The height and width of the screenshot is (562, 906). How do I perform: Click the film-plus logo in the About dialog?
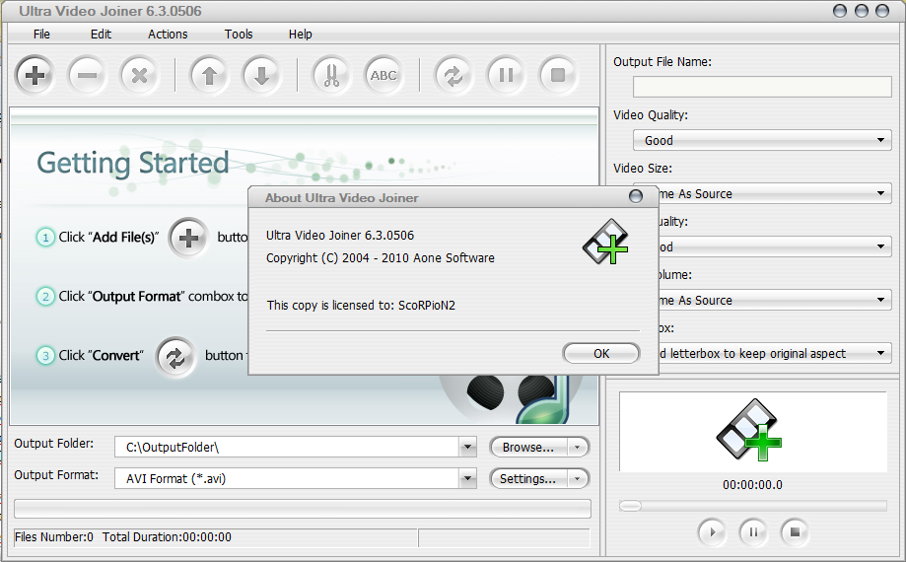[x=605, y=242]
